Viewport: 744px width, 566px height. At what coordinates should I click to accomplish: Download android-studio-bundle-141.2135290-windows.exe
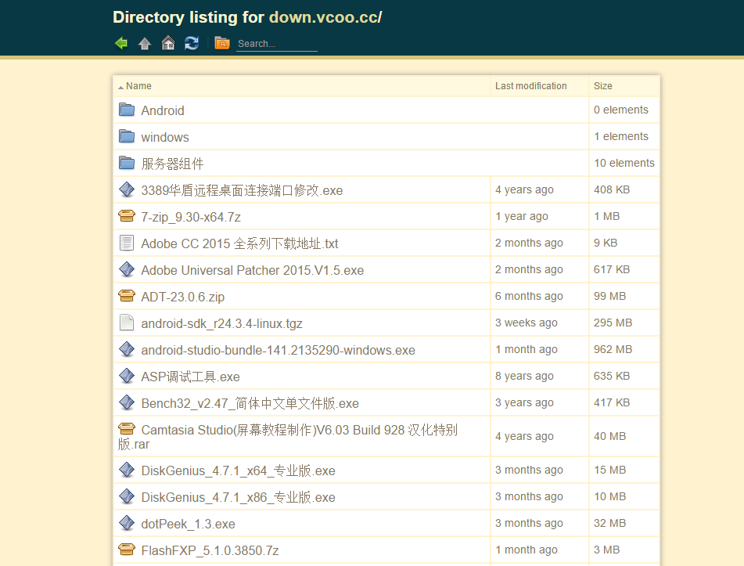point(278,350)
